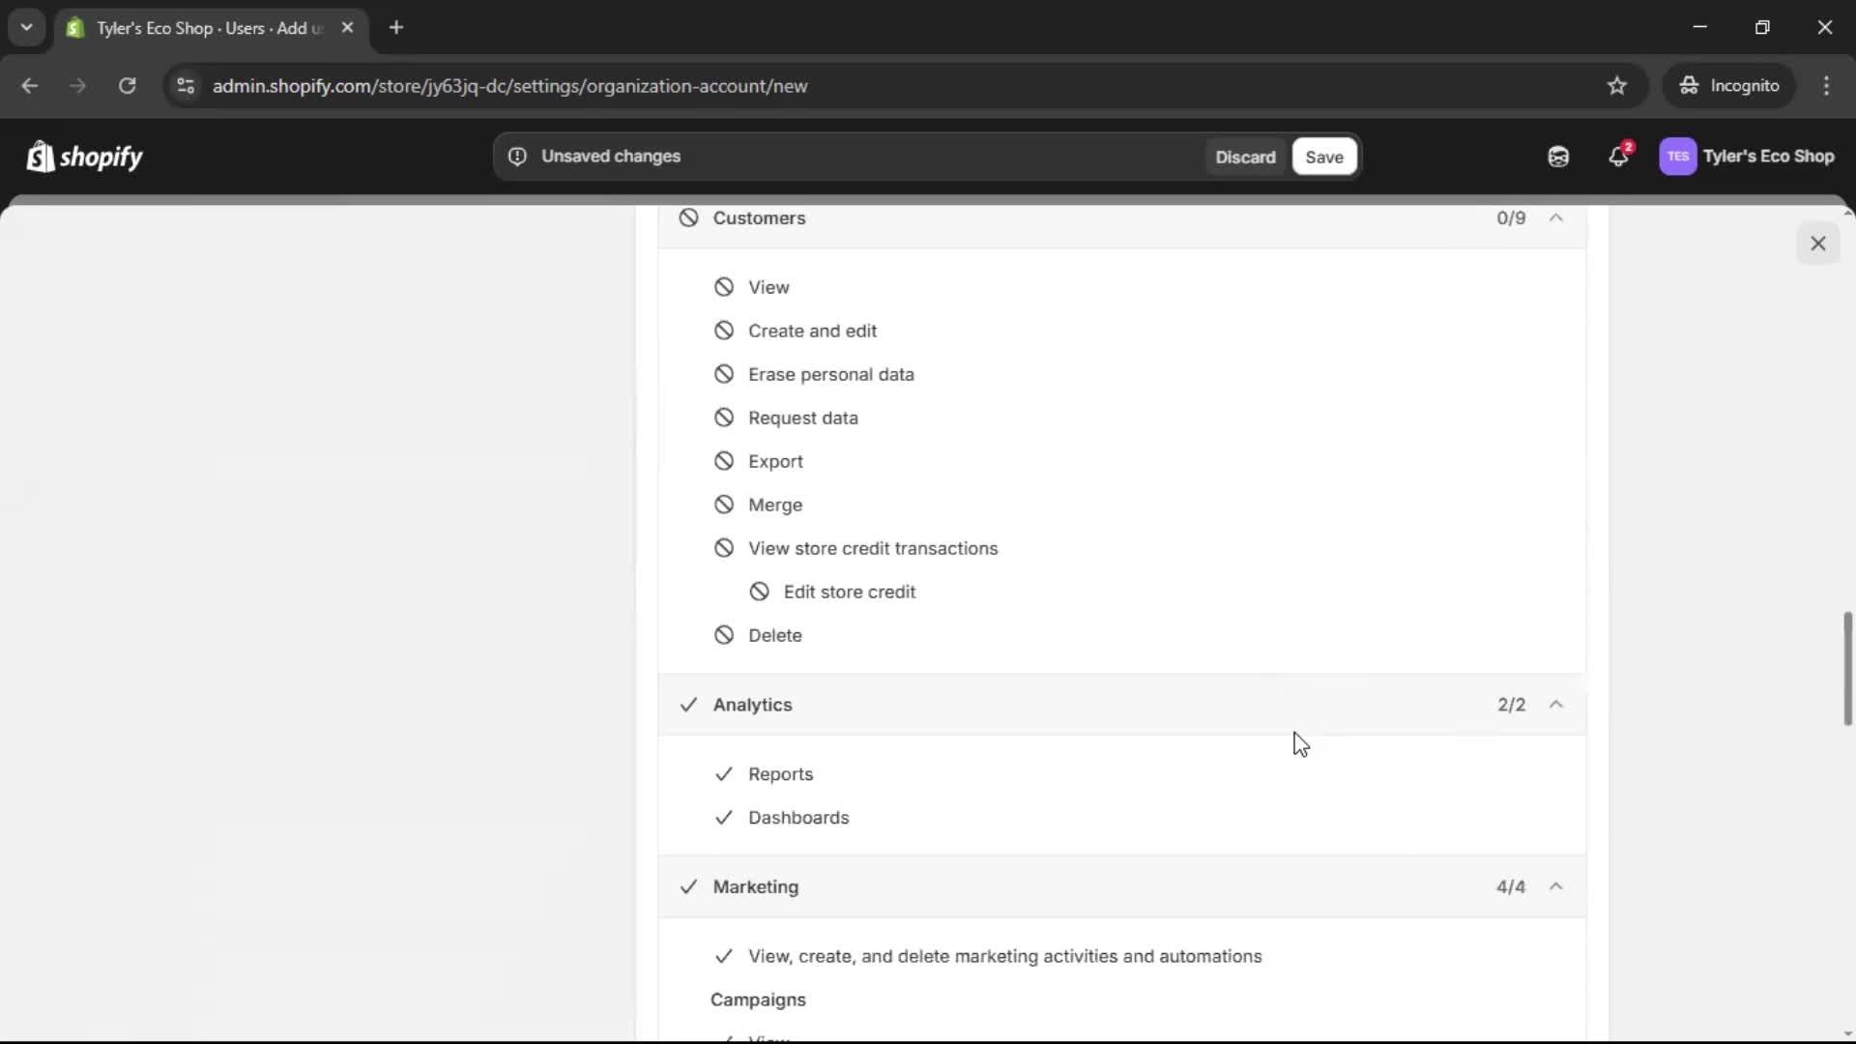Click the prohibited icon beside Erase personal data

[x=724, y=373]
